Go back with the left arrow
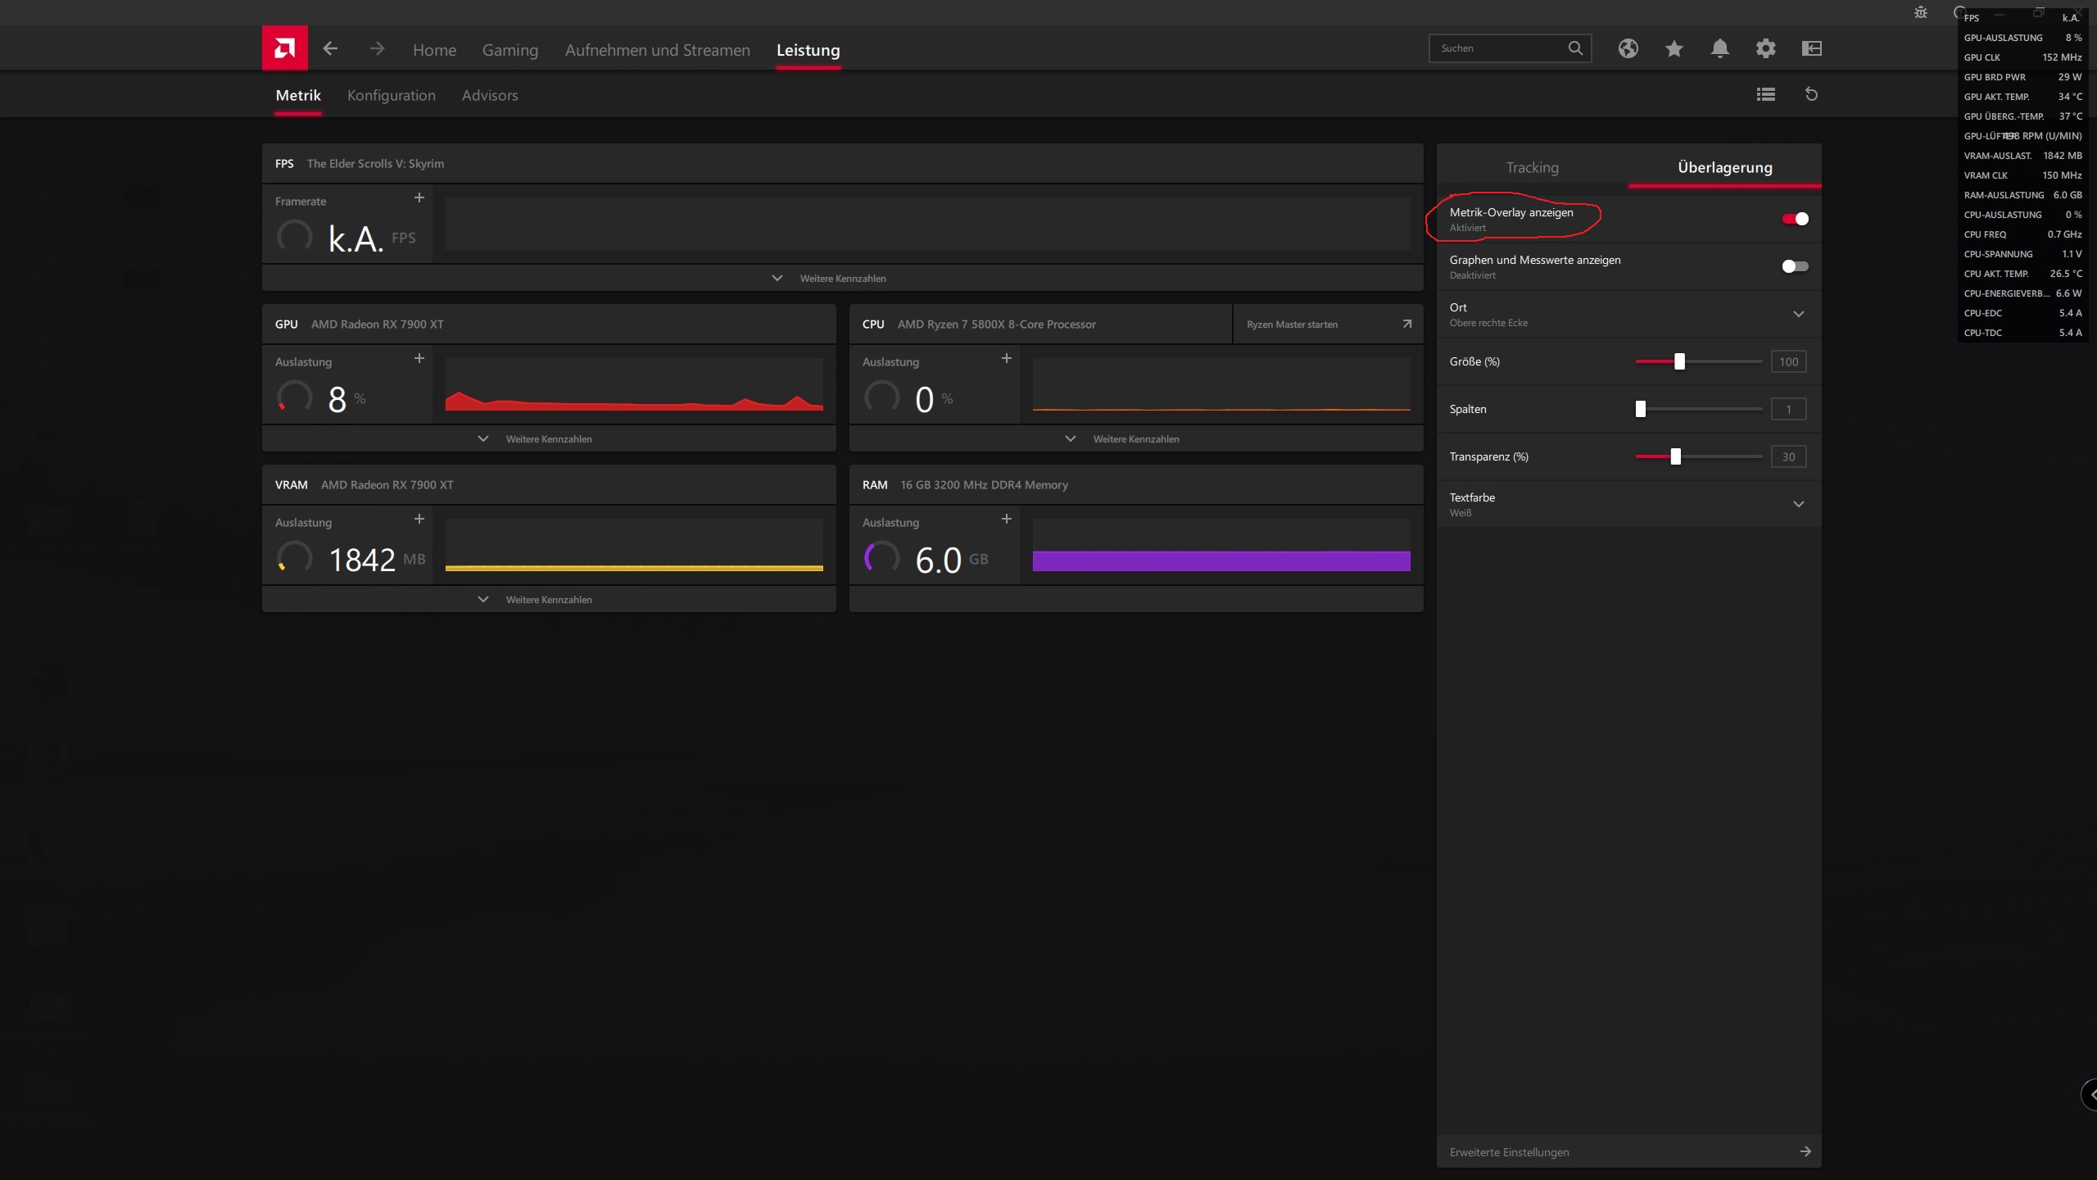 point(330,49)
